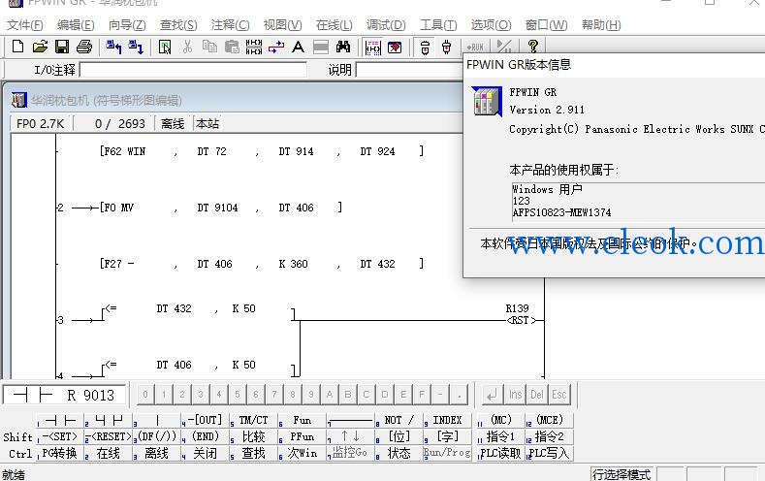Image resolution: width=765 pixels, height=481 pixels.
Task: Click the Online plug toolbar icon
Action: pyautogui.click(x=425, y=48)
